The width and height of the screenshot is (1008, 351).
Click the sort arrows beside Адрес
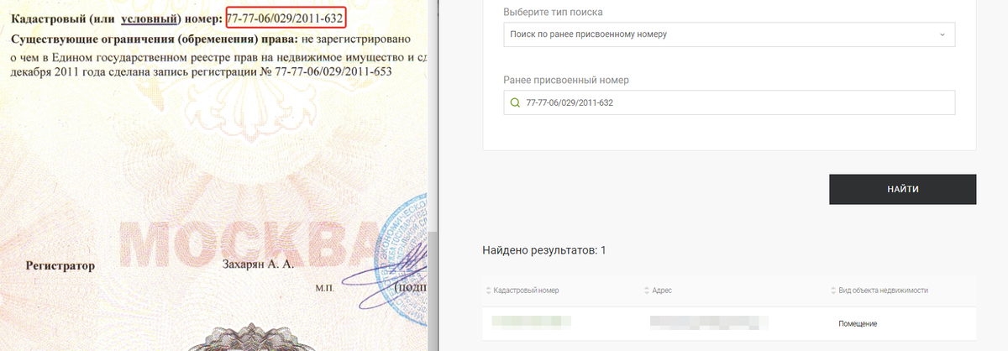(x=647, y=291)
